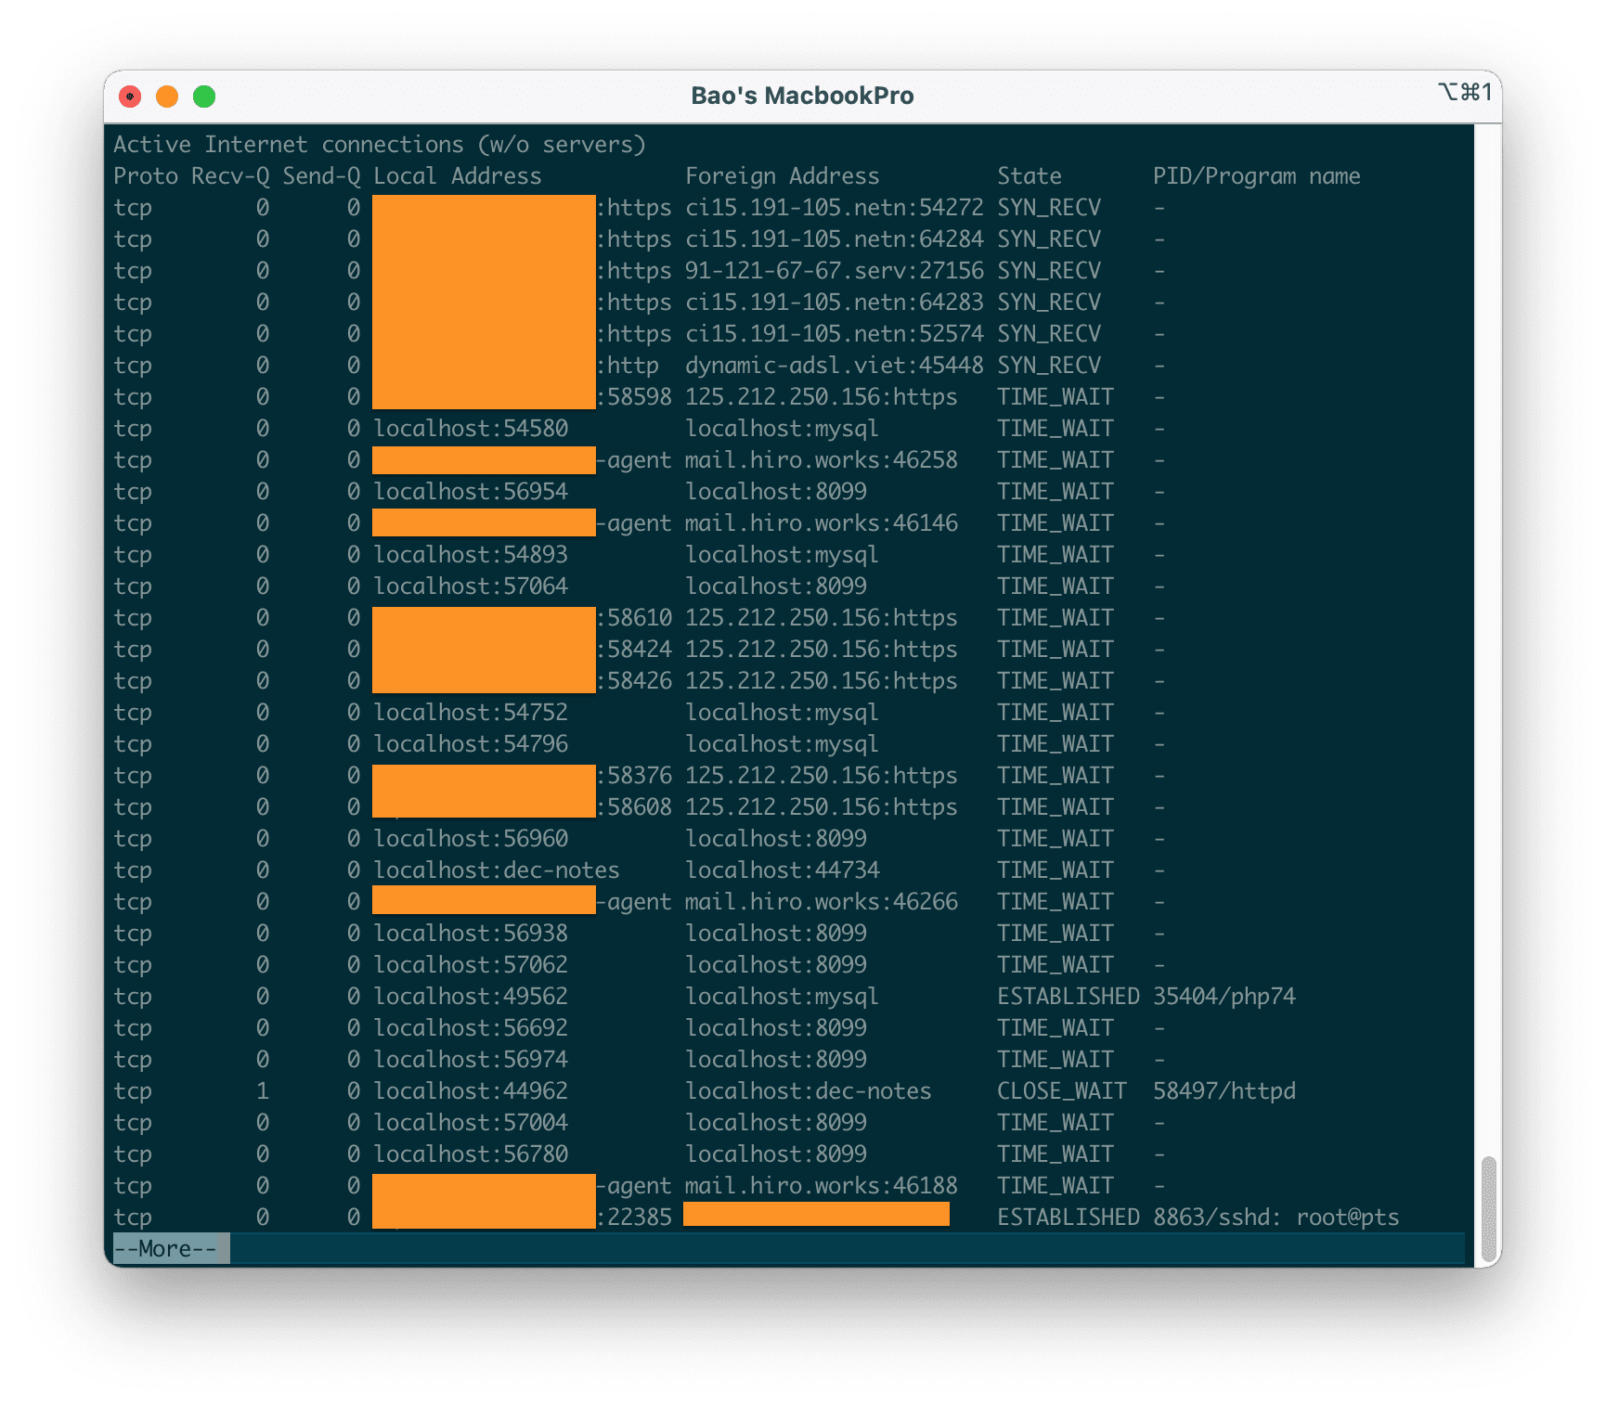Viewport: 1606px width, 1405px height.
Task: Click program name 35404/php74
Action: pyautogui.click(x=1224, y=997)
